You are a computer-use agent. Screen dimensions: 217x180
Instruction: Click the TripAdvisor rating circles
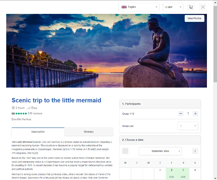(19, 113)
